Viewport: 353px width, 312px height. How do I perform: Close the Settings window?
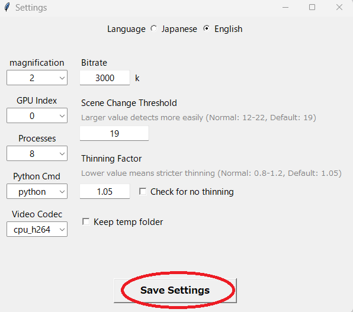pos(339,8)
